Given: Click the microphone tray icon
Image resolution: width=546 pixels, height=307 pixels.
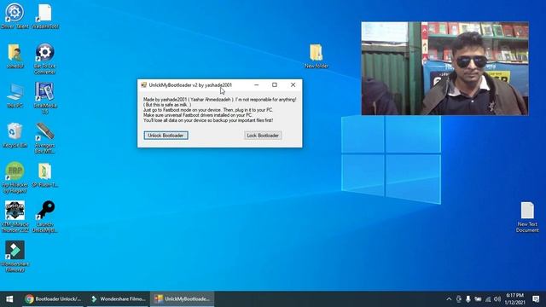Looking at the screenshot, I should point(468,299).
